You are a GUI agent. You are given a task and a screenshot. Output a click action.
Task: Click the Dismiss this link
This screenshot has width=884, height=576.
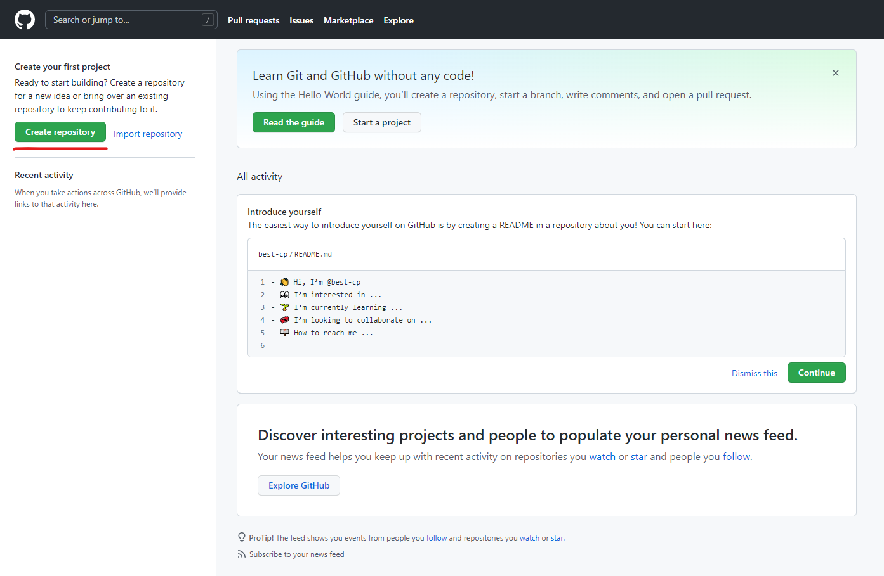click(755, 373)
